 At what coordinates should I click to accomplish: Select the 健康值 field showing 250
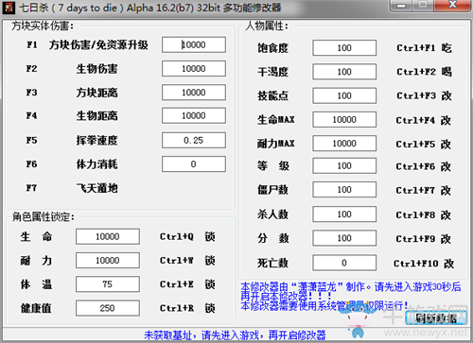click(108, 308)
